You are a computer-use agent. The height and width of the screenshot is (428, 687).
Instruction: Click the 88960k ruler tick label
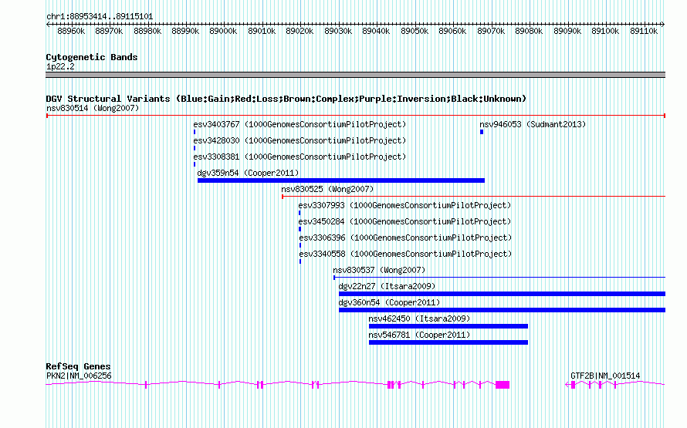[71, 31]
